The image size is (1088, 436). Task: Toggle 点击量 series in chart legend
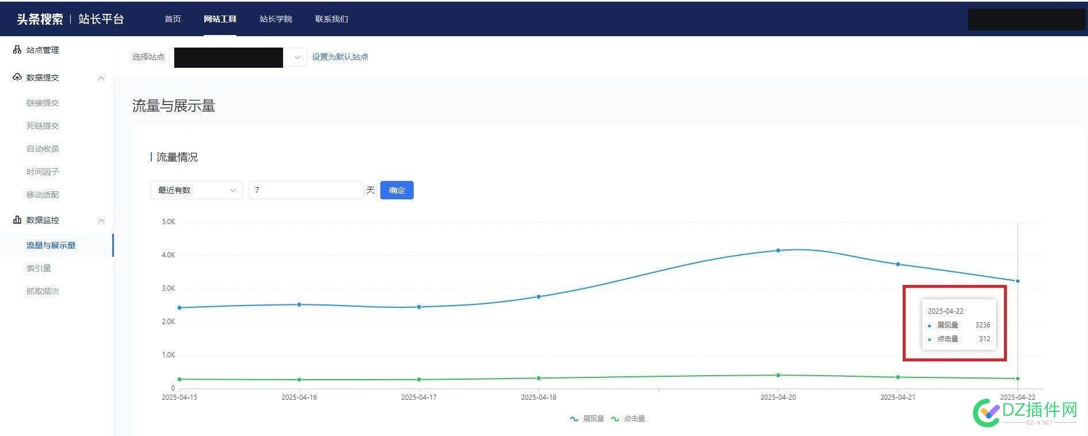[x=628, y=419]
